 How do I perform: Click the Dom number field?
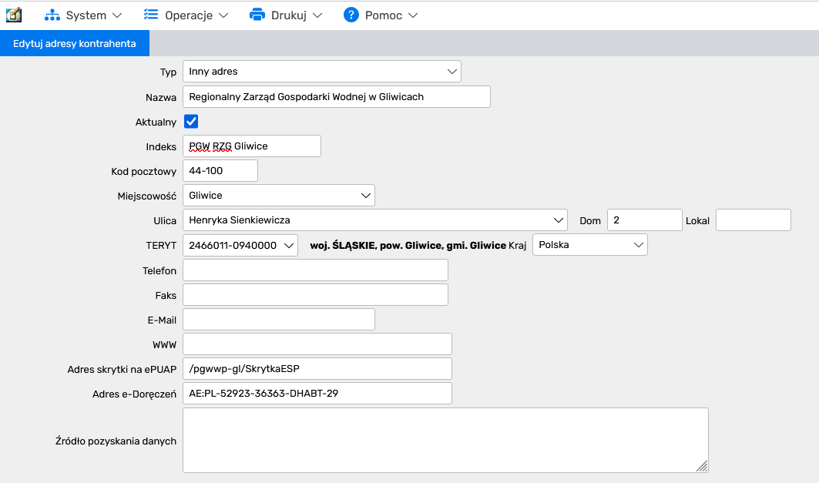[645, 220]
